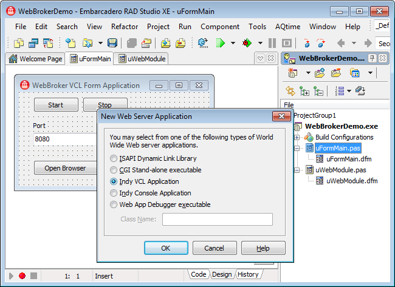The image size is (395, 287).
Task: Click the macro play triangle in status bar
Action: pyautogui.click(x=11, y=276)
